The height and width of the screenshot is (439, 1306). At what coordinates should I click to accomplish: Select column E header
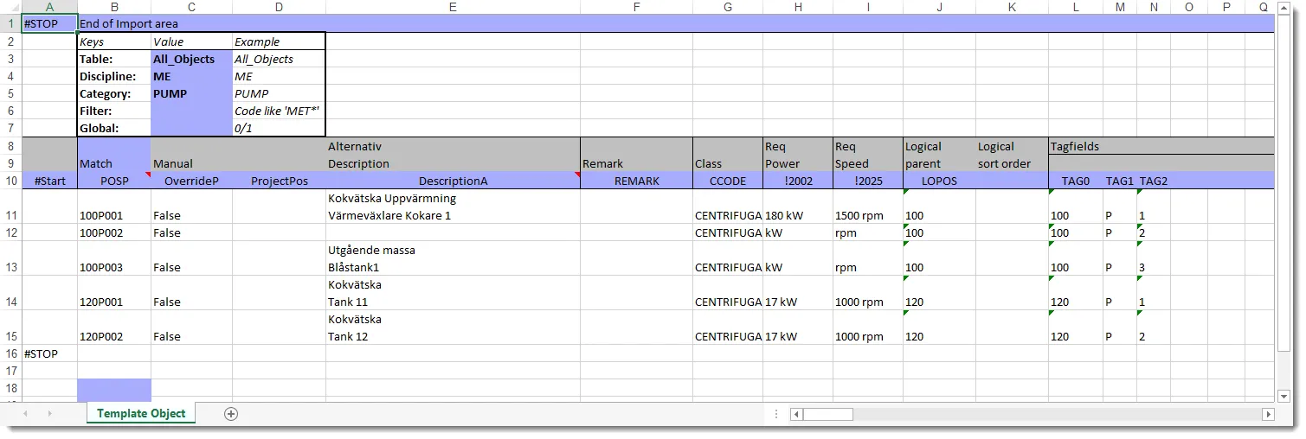(x=453, y=7)
